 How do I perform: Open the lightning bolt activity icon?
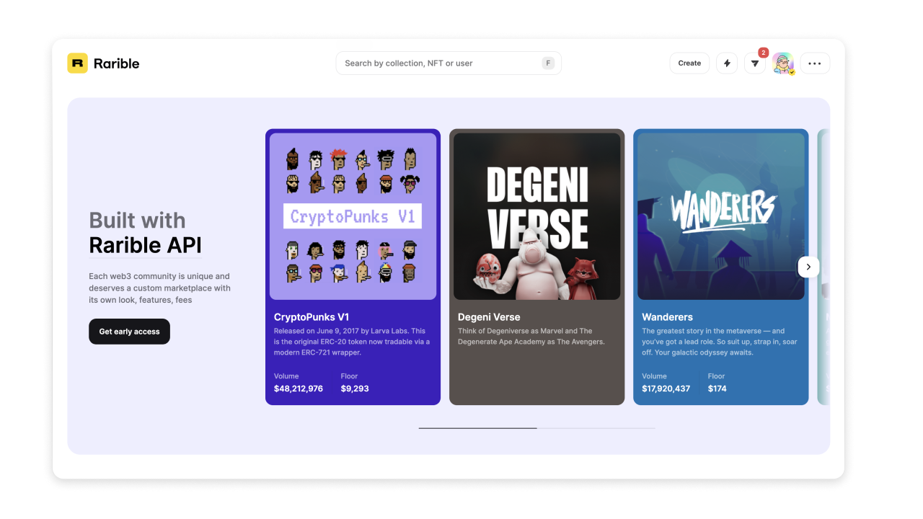(727, 63)
